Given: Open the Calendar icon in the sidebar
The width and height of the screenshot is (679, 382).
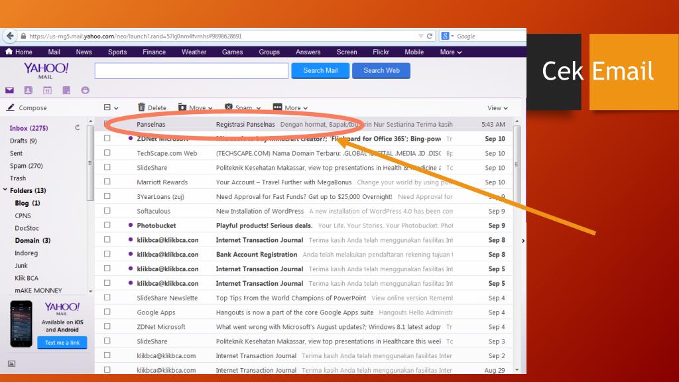Looking at the screenshot, I should (x=47, y=90).
